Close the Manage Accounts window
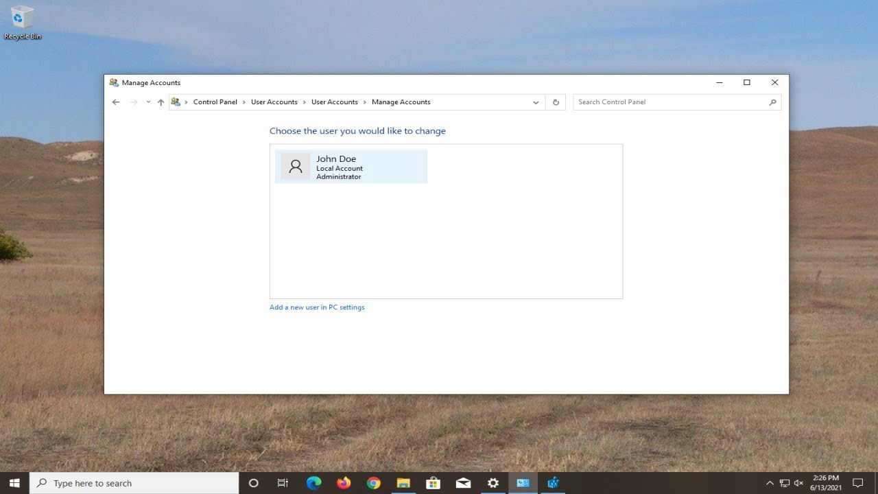This screenshot has height=494, width=878. 775,82
